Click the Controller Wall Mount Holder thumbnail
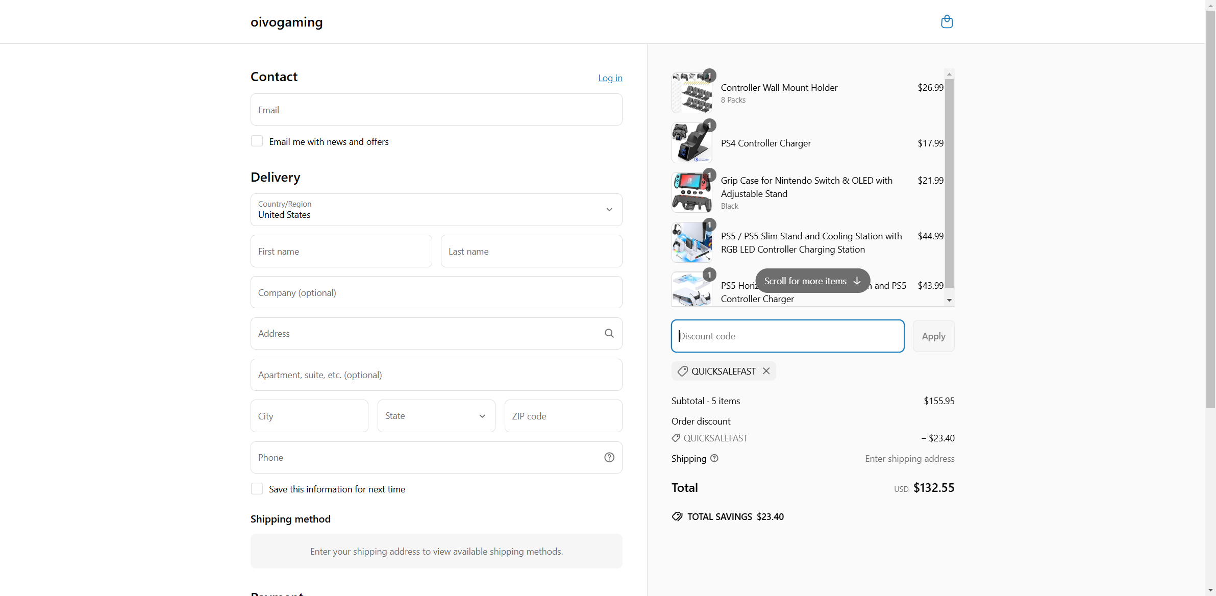The image size is (1216, 596). pos(692,93)
